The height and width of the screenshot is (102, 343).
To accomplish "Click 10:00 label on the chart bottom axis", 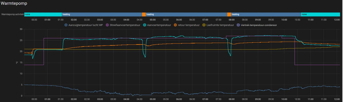I will 284,99.
